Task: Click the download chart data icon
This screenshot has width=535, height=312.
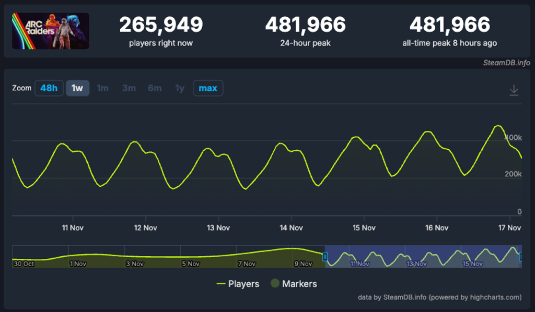Action: click(x=515, y=90)
